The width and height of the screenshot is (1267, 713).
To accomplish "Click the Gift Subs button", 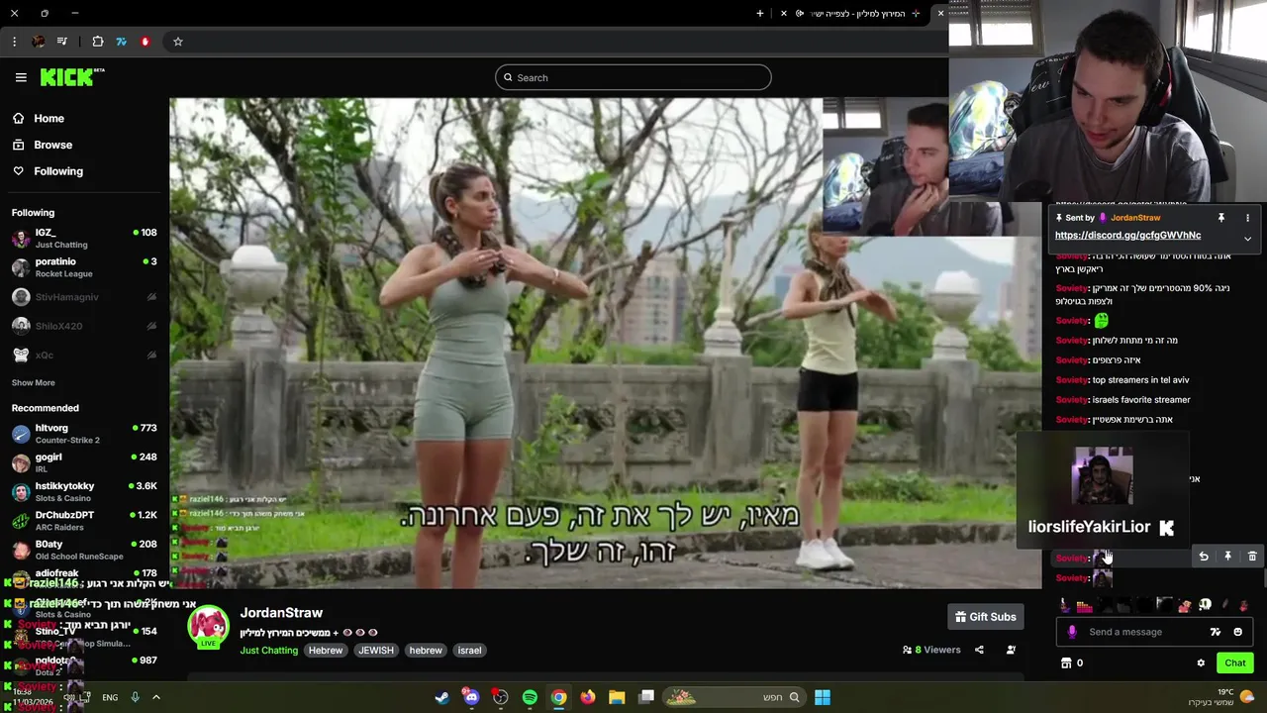I will coord(985,617).
